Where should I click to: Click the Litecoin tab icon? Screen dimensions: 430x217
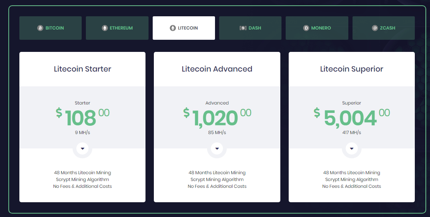point(173,28)
